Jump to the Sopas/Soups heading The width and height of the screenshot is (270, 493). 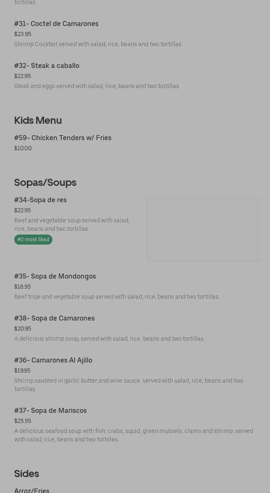(x=45, y=183)
